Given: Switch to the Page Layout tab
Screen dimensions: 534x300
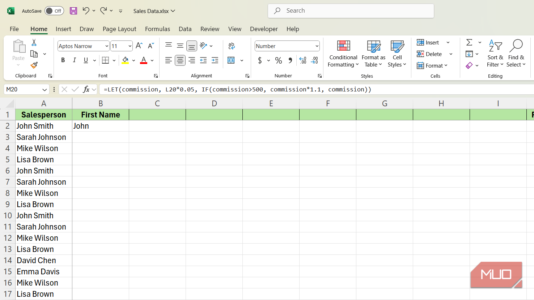Looking at the screenshot, I should [x=119, y=29].
